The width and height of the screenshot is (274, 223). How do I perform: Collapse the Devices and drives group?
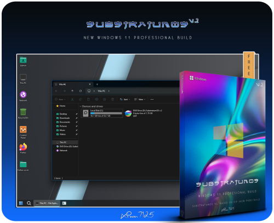[81, 106]
